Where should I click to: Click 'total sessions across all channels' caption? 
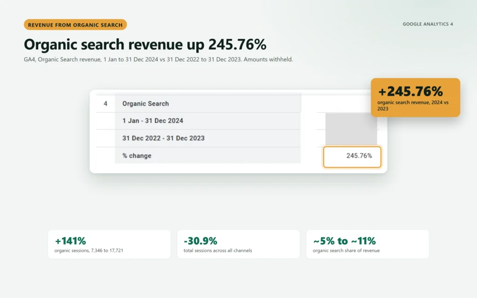click(218, 251)
